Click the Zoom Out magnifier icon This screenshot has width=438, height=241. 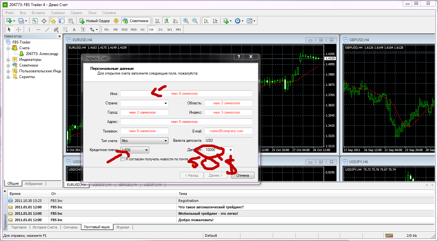click(x=195, y=21)
